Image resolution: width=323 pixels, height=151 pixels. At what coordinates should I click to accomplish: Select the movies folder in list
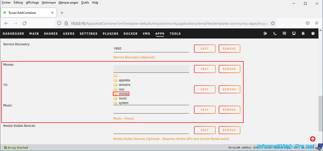123,94
